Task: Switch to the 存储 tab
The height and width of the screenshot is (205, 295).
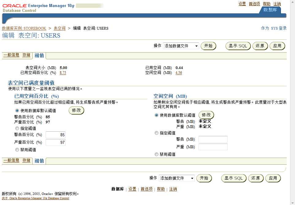Action: pyautogui.click(x=26, y=55)
